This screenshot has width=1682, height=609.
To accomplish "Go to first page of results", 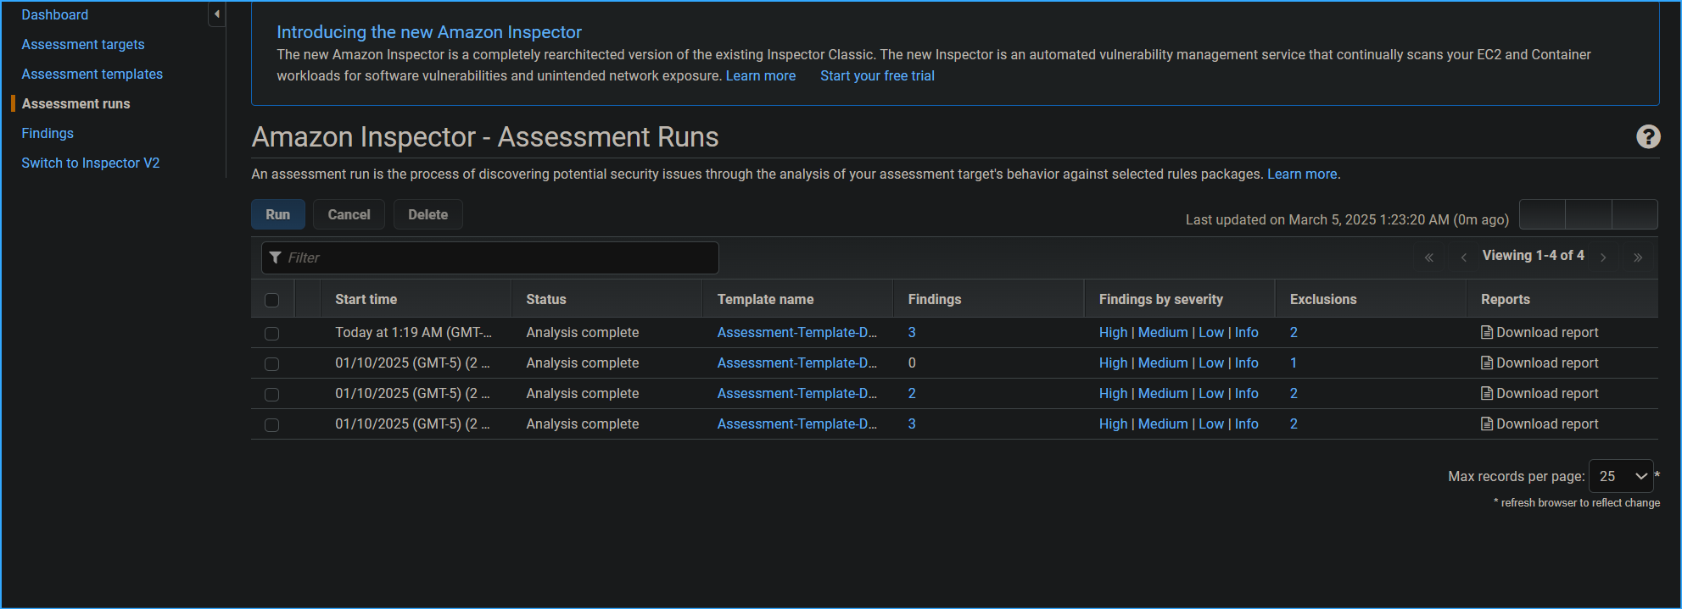I will coord(1429,257).
